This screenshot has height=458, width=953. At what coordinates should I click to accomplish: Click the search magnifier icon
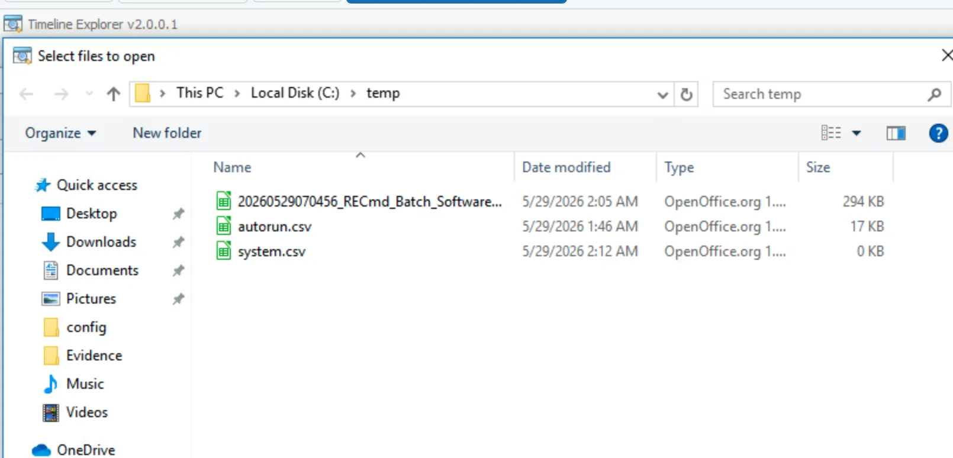(x=935, y=94)
